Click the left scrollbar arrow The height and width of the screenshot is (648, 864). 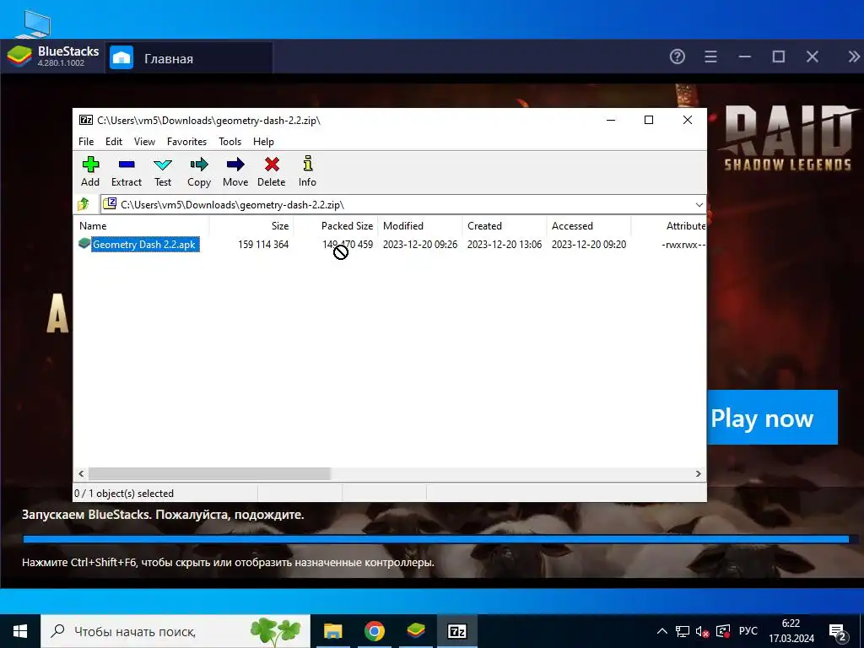[81, 474]
